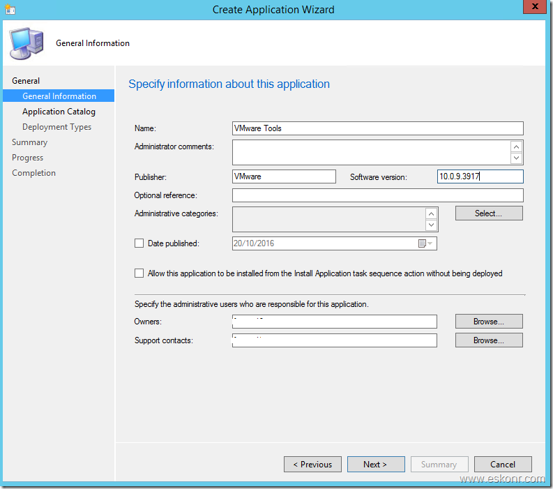Image resolution: width=553 pixels, height=489 pixels.
Task: Select Completion step in sidebar
Action: click(x=34, y=173)
